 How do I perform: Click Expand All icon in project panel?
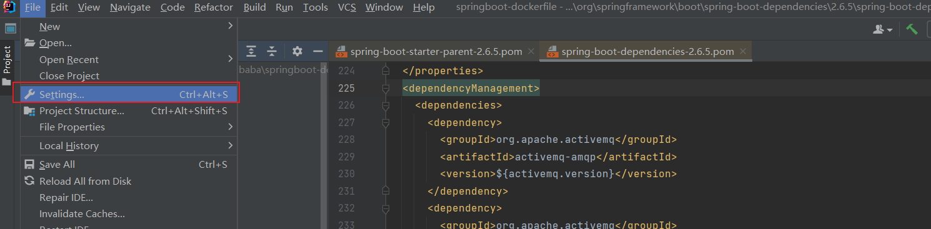click(x=251, y=51)
